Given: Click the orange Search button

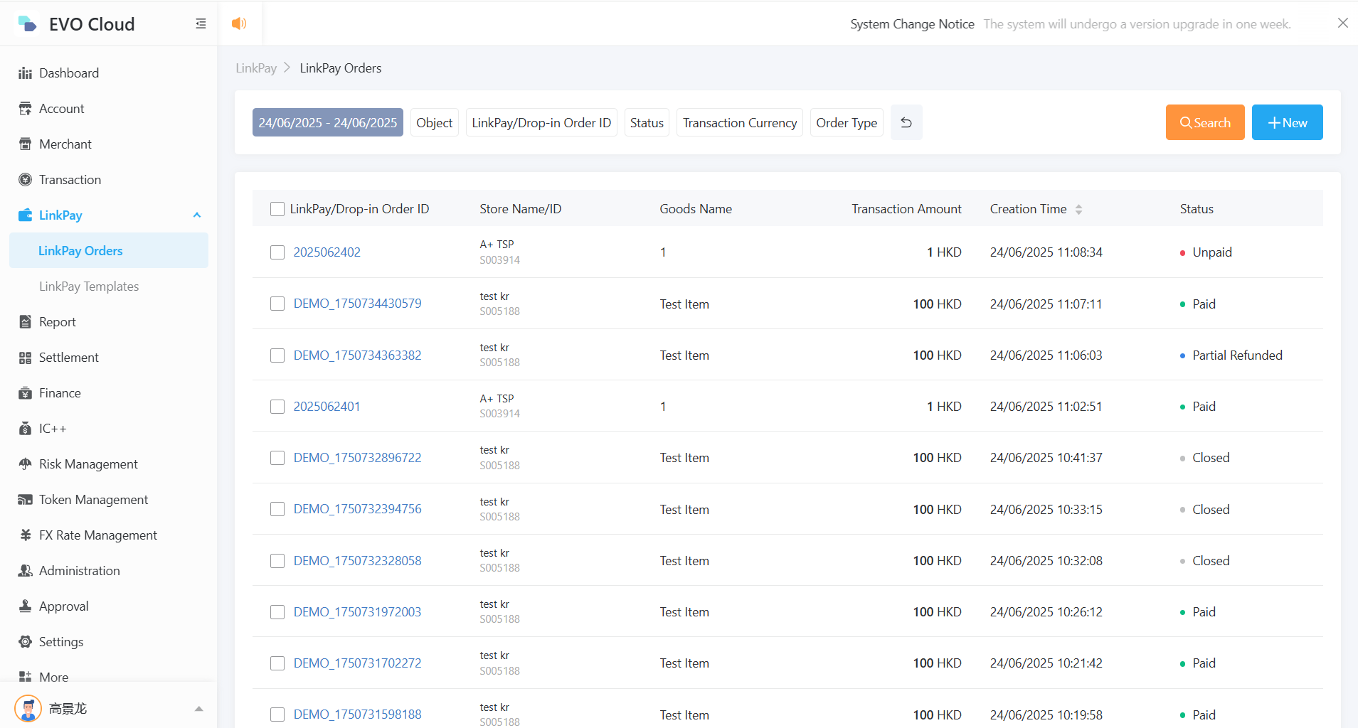Looking at the screenshot, I should 1204,123.
